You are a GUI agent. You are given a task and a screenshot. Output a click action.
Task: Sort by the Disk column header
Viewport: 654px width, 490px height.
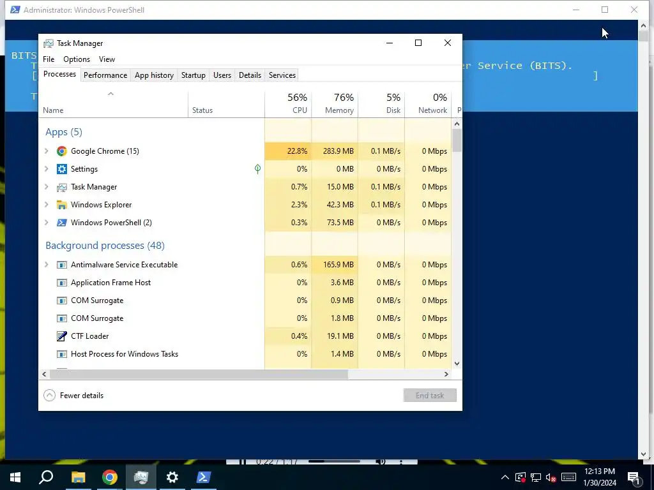pyautogui.click(x=382, y=104)
